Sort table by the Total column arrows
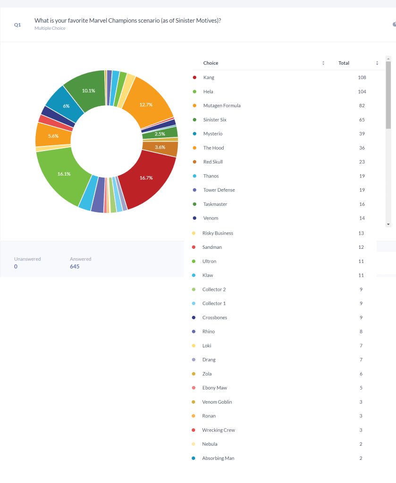This screenshot has height=483, width=396. (x=377, y=63)
